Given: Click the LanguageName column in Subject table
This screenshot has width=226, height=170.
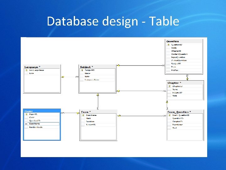Looking at the screenshot, I should pos(97,80).
